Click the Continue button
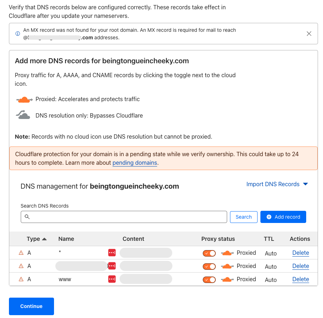 (31, 306)
